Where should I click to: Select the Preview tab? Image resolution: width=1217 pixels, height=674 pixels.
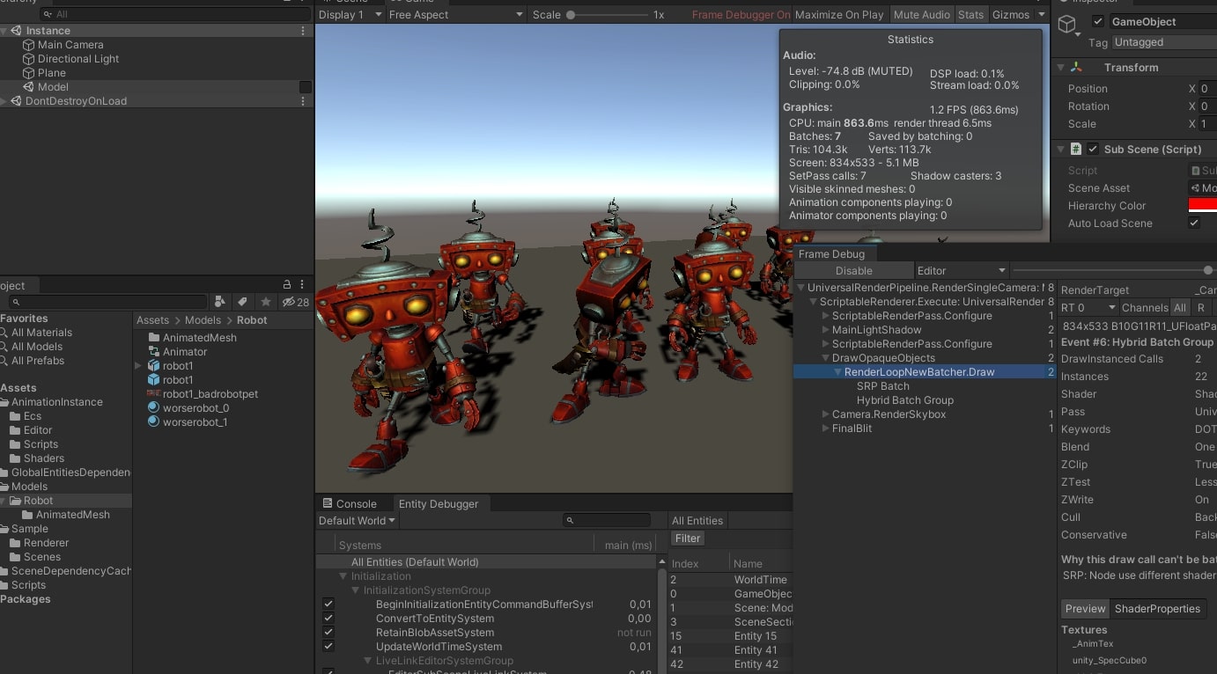pos(1085,609)
